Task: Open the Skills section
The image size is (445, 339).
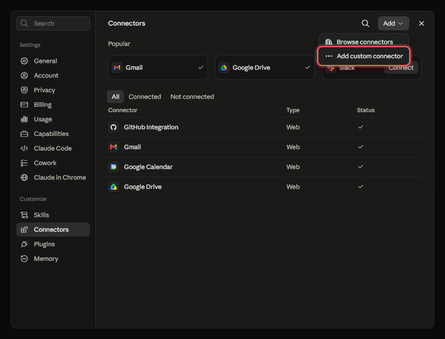Action: click(x=53, y=215)
